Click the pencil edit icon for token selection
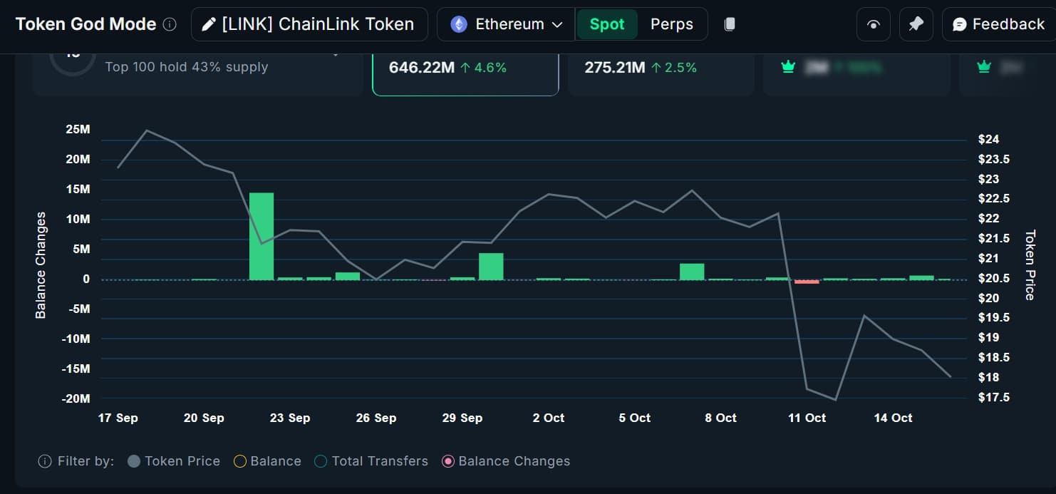This screenshot has height=494, width=1056. pyautogui.click(x=209, y=24)
